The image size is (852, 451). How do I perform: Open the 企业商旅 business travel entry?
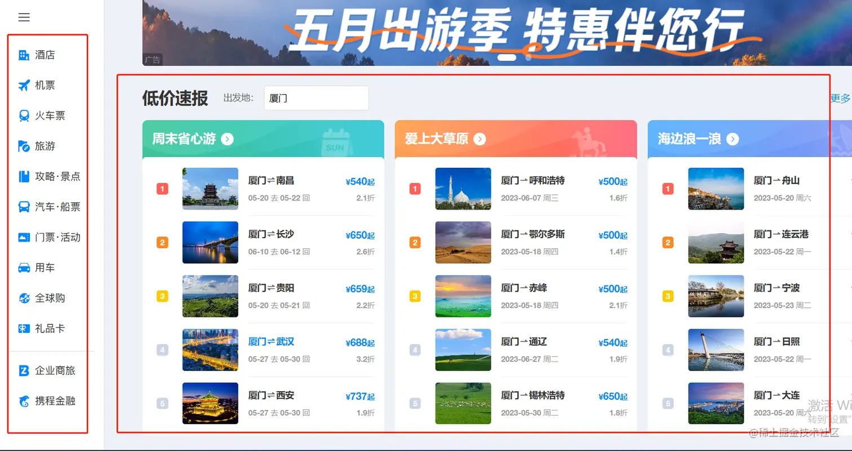coord(23,370)
